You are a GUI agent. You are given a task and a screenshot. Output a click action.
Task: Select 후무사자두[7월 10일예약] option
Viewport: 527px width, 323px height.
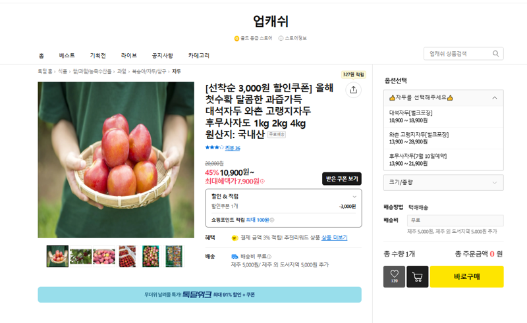[443, 160]
